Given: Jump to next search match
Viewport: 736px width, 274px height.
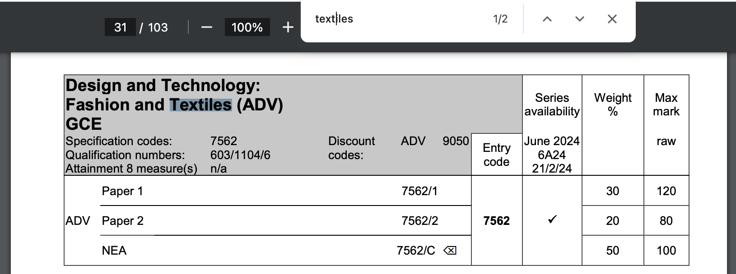Looking at the screenshot, I should [580, 19].
